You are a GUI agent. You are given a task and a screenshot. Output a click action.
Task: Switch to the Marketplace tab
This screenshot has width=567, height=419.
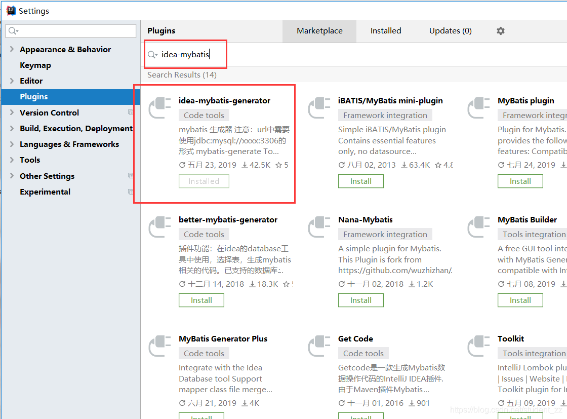pos(319,31)
